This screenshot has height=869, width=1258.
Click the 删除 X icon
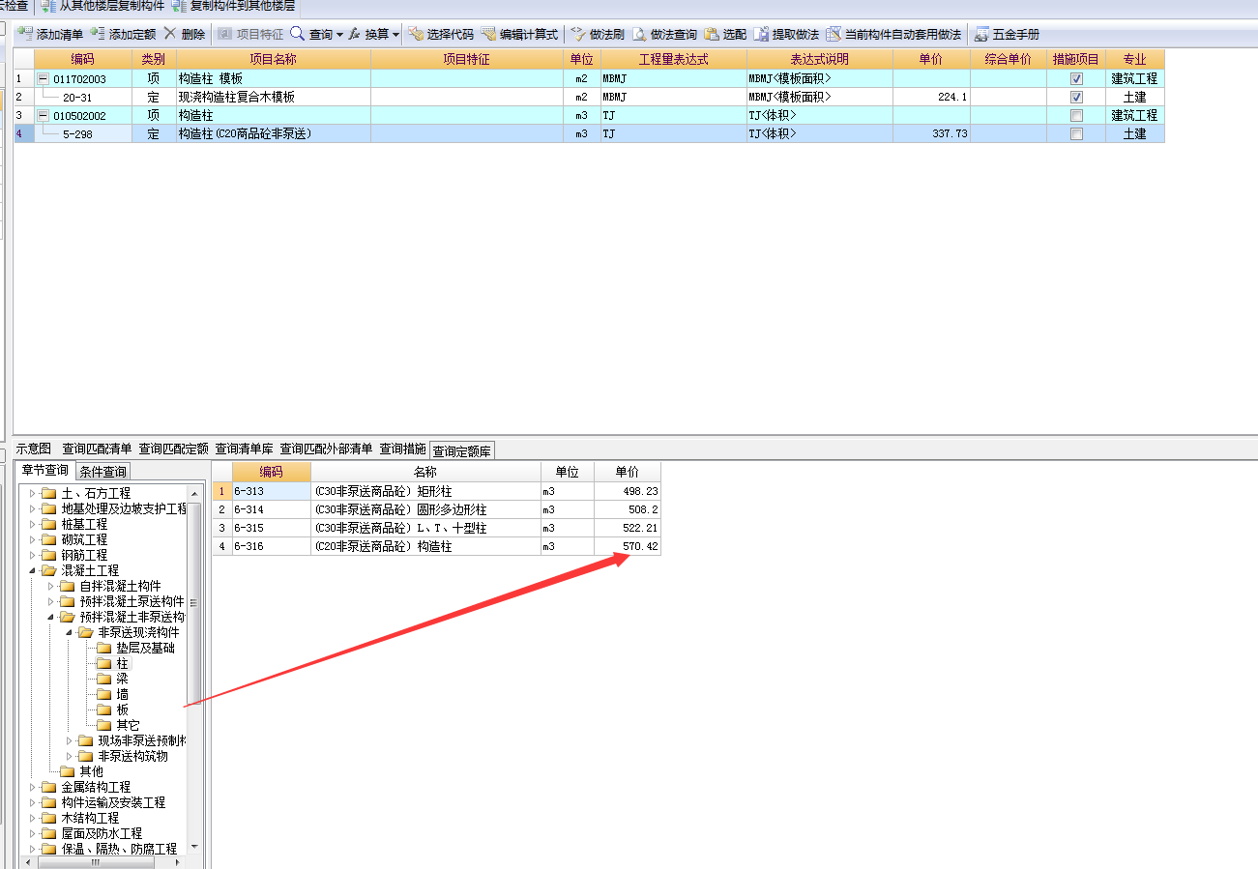(x=169, y=34)
